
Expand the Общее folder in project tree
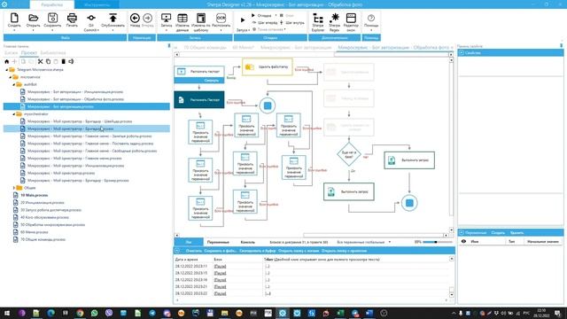[14, 188]
